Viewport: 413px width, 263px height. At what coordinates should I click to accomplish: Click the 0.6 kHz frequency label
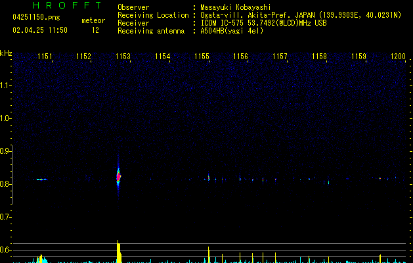click(5, 250)
